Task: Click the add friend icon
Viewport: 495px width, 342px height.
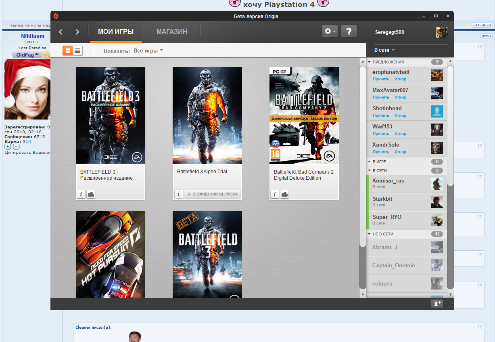Action: coord(437,304)
